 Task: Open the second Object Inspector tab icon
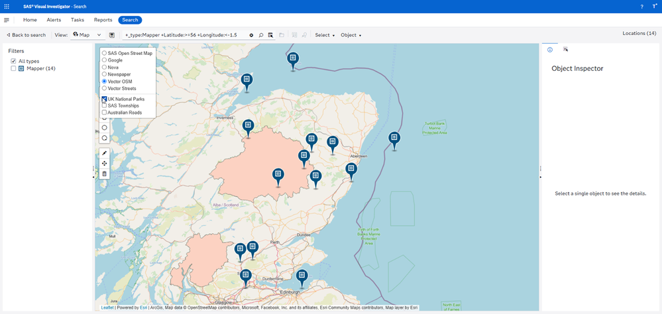pos(565,50)
